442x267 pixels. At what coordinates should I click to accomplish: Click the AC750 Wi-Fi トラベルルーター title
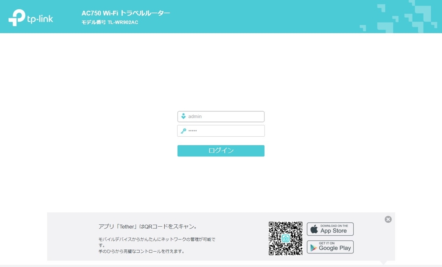coord(126,12)
